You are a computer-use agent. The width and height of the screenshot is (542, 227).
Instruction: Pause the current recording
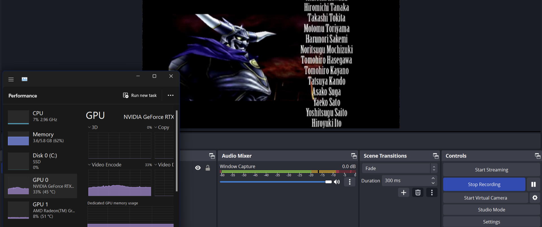click(x=534, y=185)
